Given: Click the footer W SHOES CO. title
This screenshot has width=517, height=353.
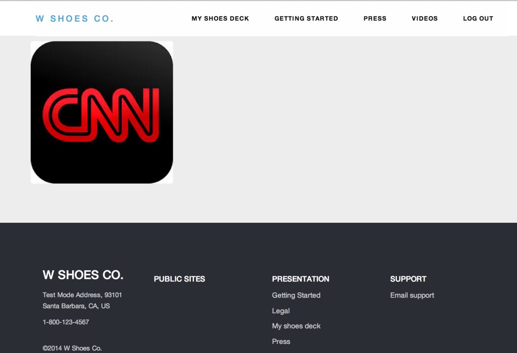Looking at the screenshot, I should click(x=83, y=275).
